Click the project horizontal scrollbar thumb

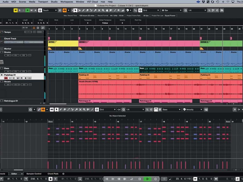(x=58, y=104)
